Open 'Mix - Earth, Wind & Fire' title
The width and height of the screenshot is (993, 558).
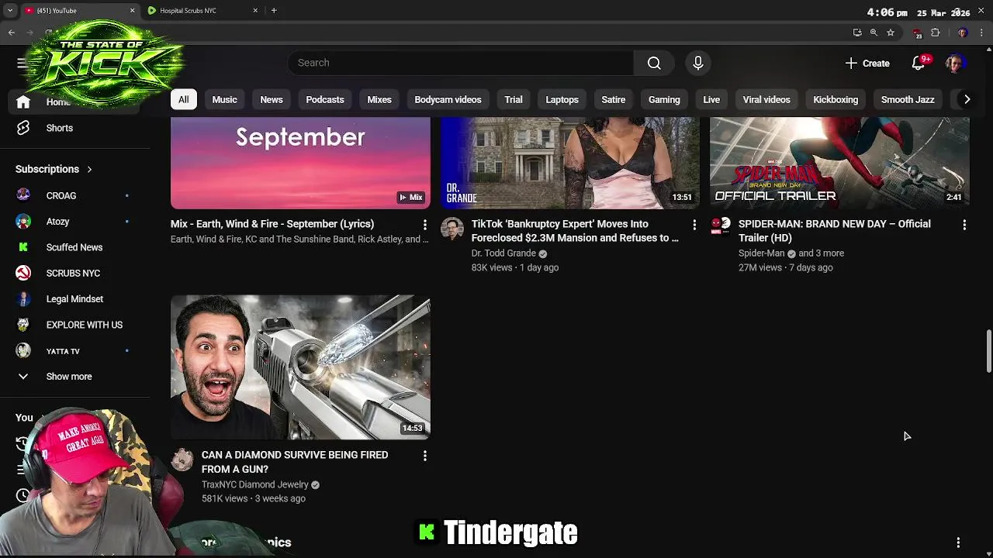[272, 224]
